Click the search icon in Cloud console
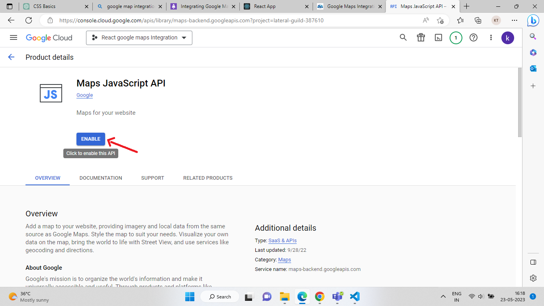Screen dimensions: 544x306 click(403, 37)
